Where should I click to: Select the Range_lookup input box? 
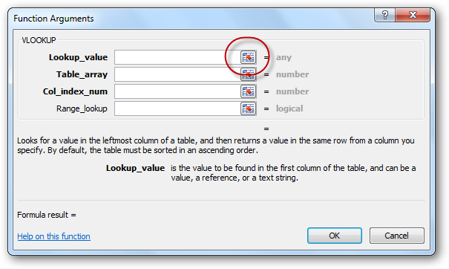177,108
